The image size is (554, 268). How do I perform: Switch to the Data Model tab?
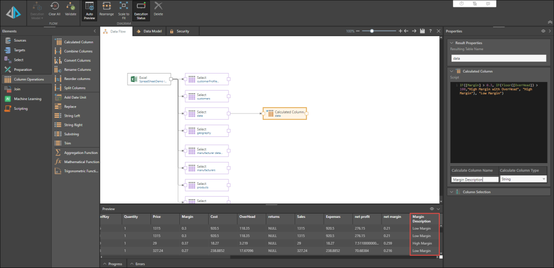(149, 31)
